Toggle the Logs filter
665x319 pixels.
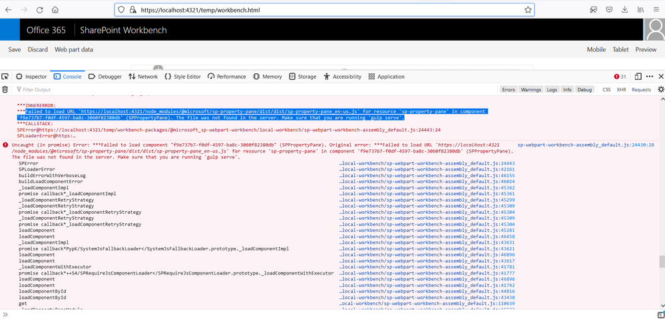coord(552,89)
